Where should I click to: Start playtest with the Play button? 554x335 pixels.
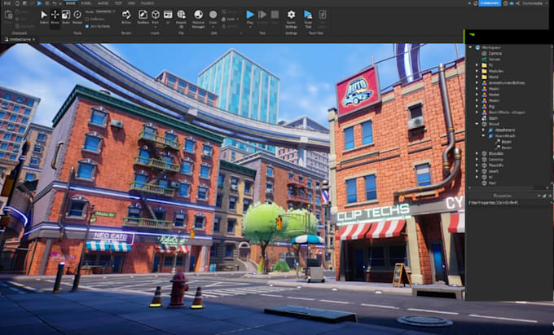pos(250,15)
